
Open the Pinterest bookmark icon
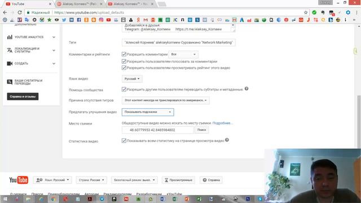pos(286,20)
